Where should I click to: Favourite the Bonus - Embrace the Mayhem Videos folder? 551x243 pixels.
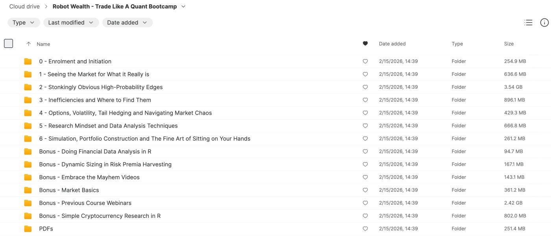point(365,177)
